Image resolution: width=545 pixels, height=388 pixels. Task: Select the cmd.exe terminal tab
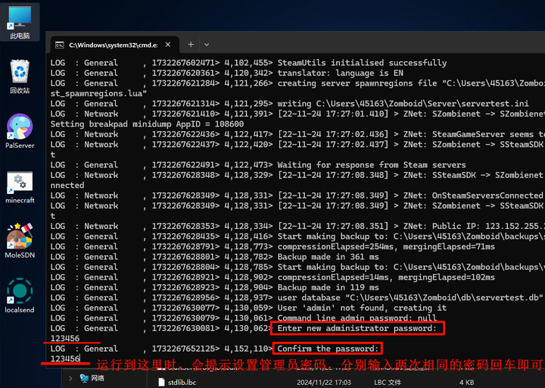coord(115,45)
